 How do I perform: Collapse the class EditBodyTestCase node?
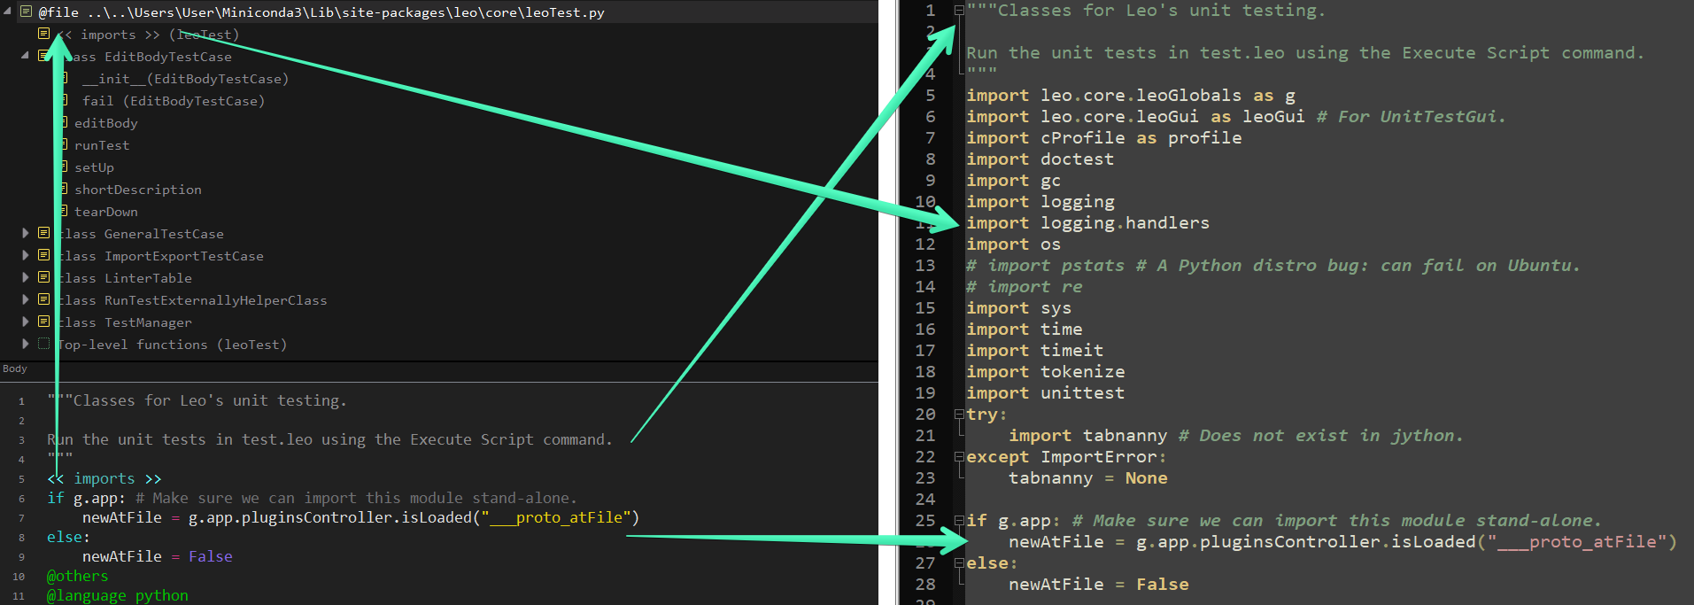(x=26, y=56)
